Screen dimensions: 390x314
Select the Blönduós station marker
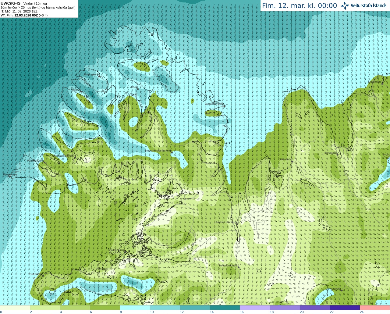292,161
